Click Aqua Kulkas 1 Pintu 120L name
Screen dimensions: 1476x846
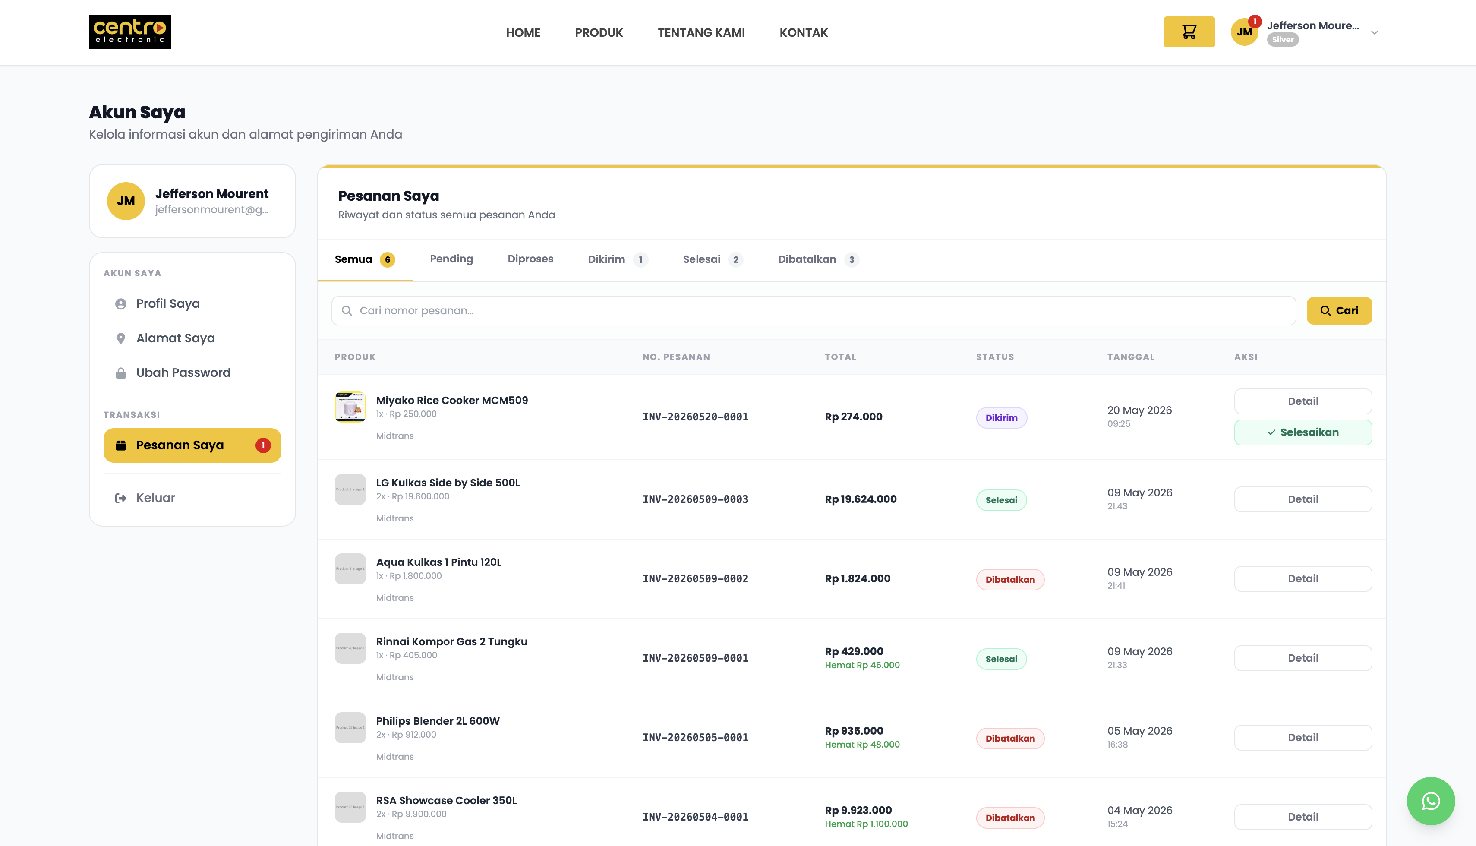438,562
